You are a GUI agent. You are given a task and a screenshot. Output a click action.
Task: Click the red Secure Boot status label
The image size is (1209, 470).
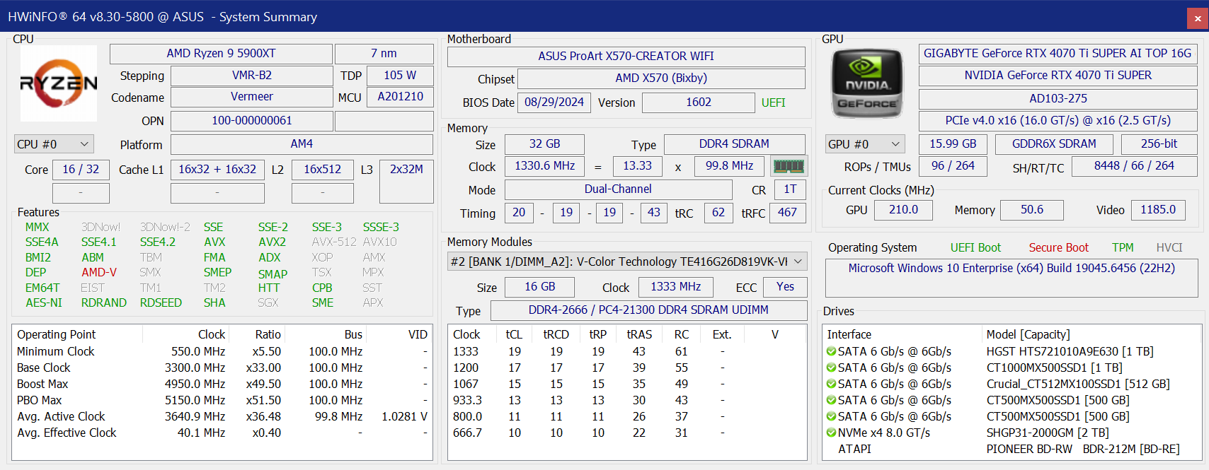coord(1058,248)
